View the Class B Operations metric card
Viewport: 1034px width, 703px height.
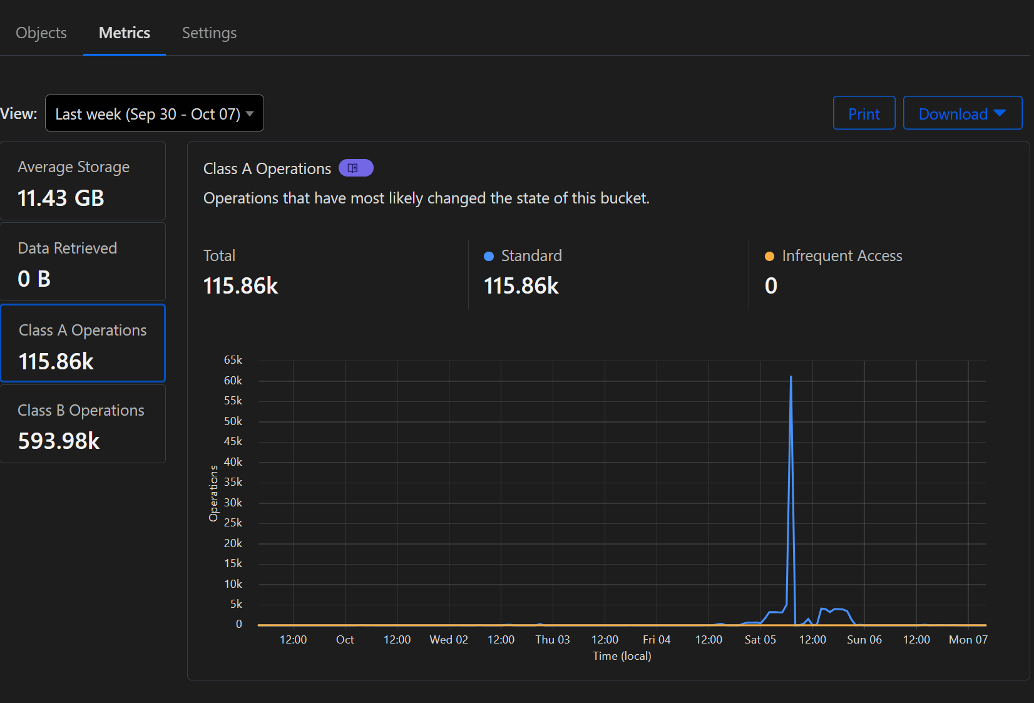coord(83,424)
